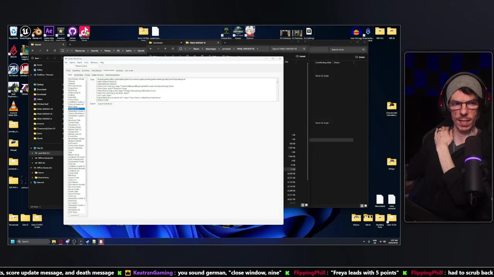Open the 7th Heaven desktop shortcut

click(14, 70)
